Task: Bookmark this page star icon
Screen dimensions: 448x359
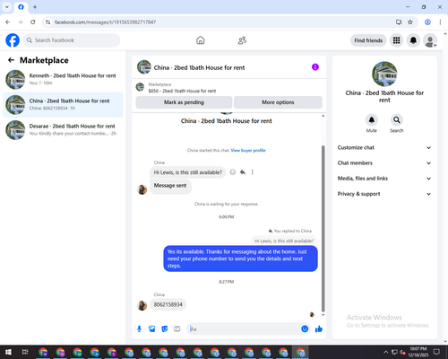Action: (x=410, y=22)
